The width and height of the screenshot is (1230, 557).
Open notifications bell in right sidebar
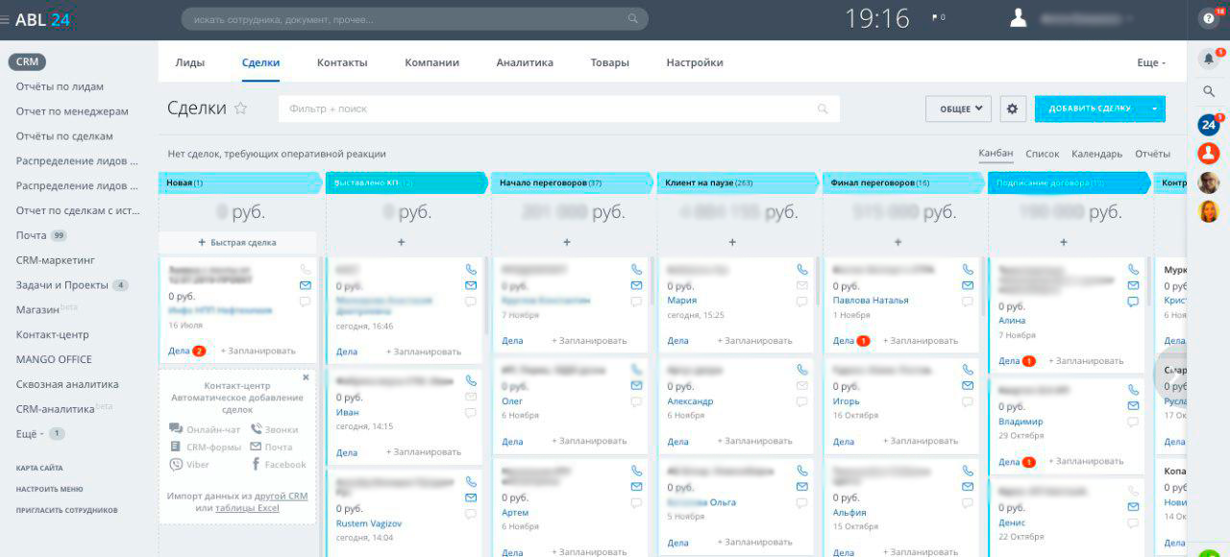click(x=1208, y=60)
